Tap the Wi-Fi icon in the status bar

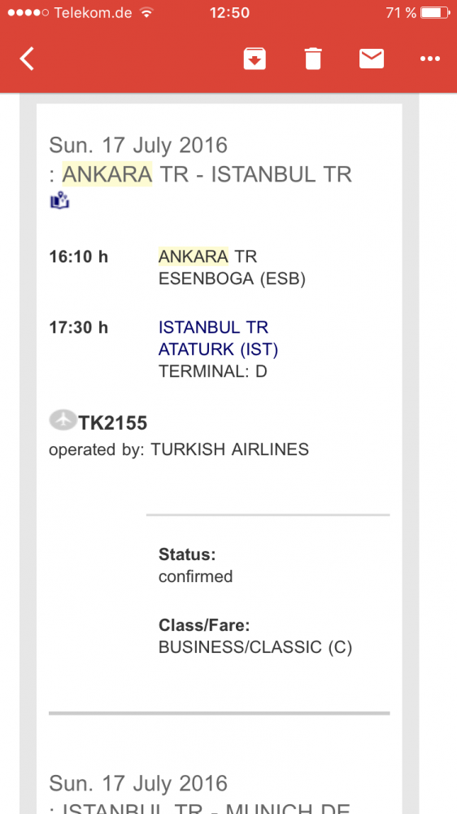147,13
